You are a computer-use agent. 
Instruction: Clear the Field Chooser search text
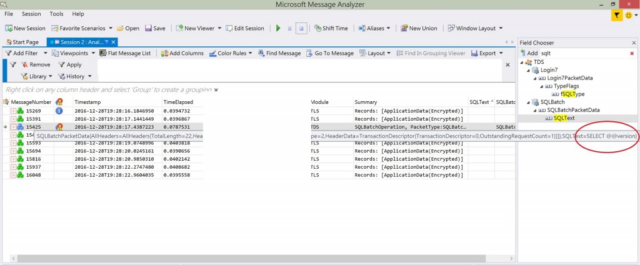tap(632, 54)
